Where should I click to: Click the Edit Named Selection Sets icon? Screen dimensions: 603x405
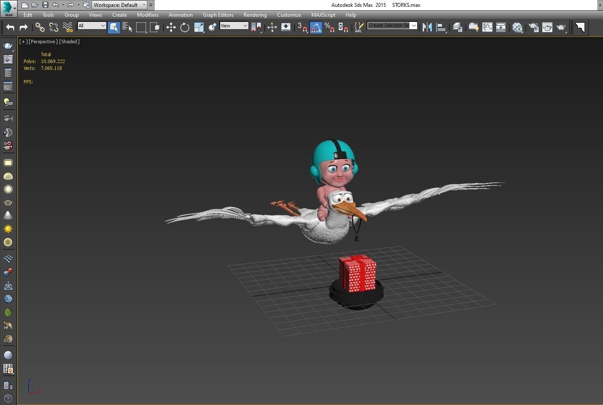[359, 27]
